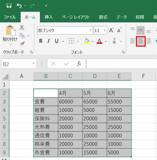Screen dimensions: 157x160
Task: Open the データ ribbon tab
Action: click(122, 17)
